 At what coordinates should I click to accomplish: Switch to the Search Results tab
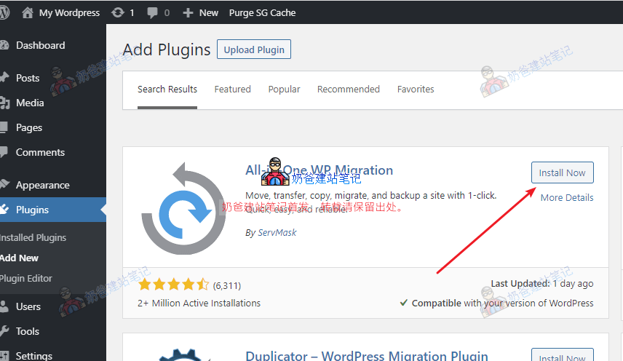coord(167,89)
